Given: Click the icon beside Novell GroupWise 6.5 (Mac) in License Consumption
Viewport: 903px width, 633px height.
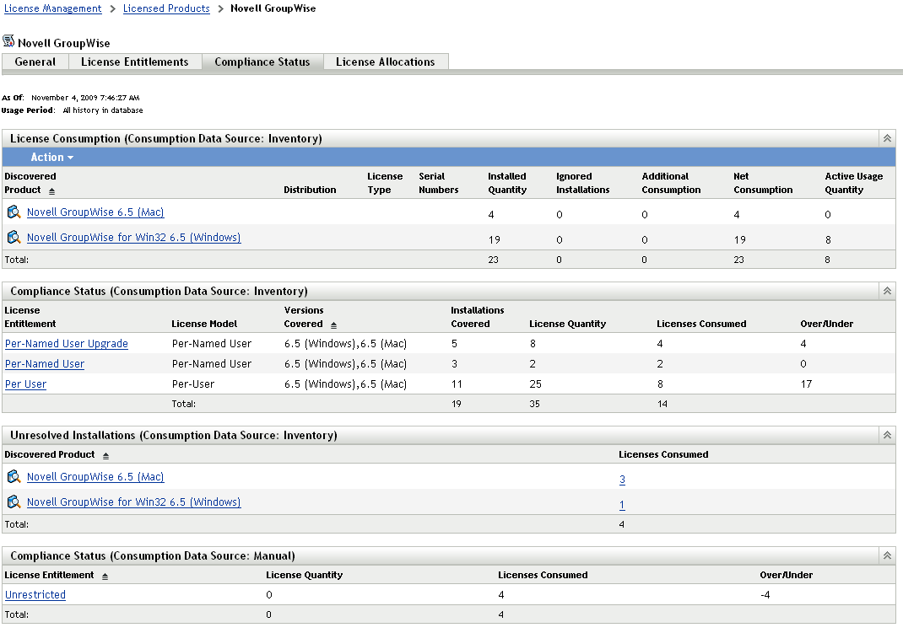Looking at the screenshot, I should point(14,212).
